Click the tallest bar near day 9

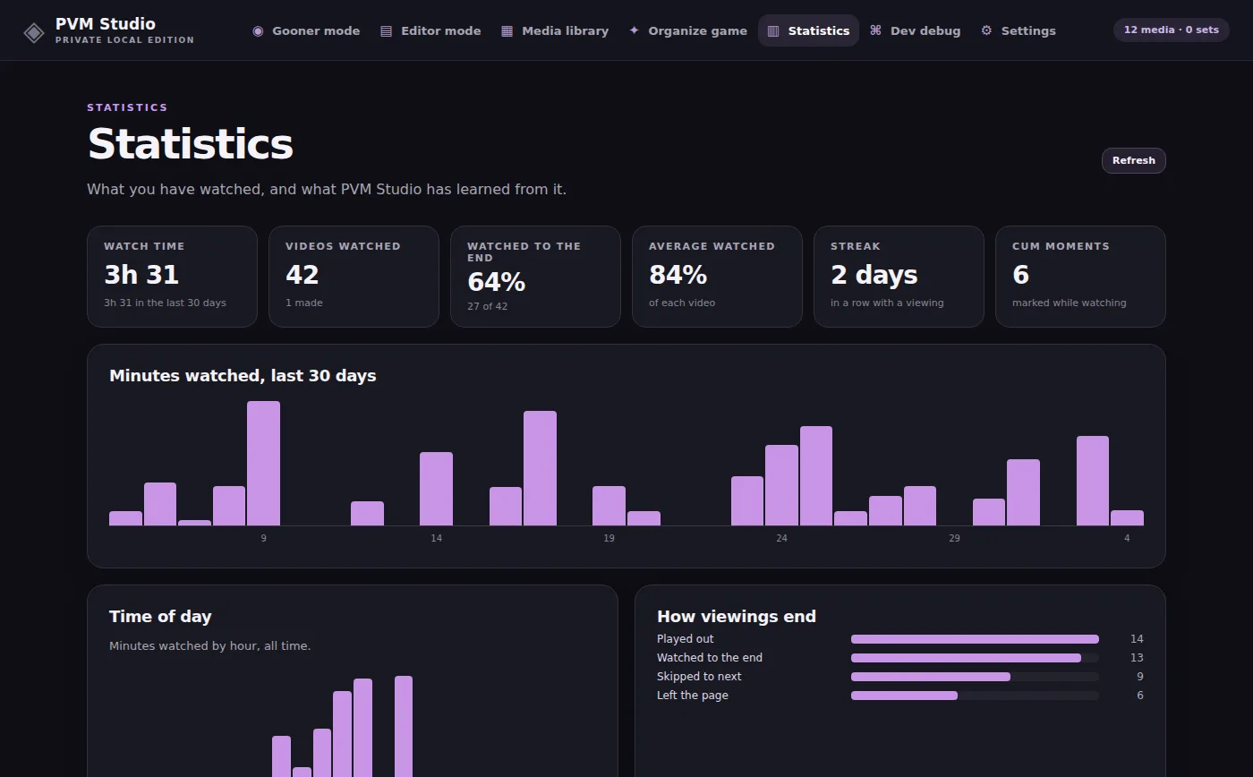[x=263, y=463]
